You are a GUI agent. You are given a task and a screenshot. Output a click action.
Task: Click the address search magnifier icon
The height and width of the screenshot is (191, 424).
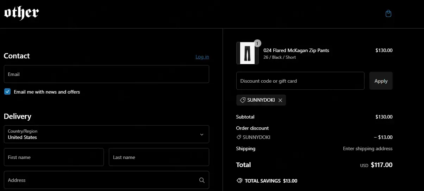pyautogui.click(x=202, y=180)
